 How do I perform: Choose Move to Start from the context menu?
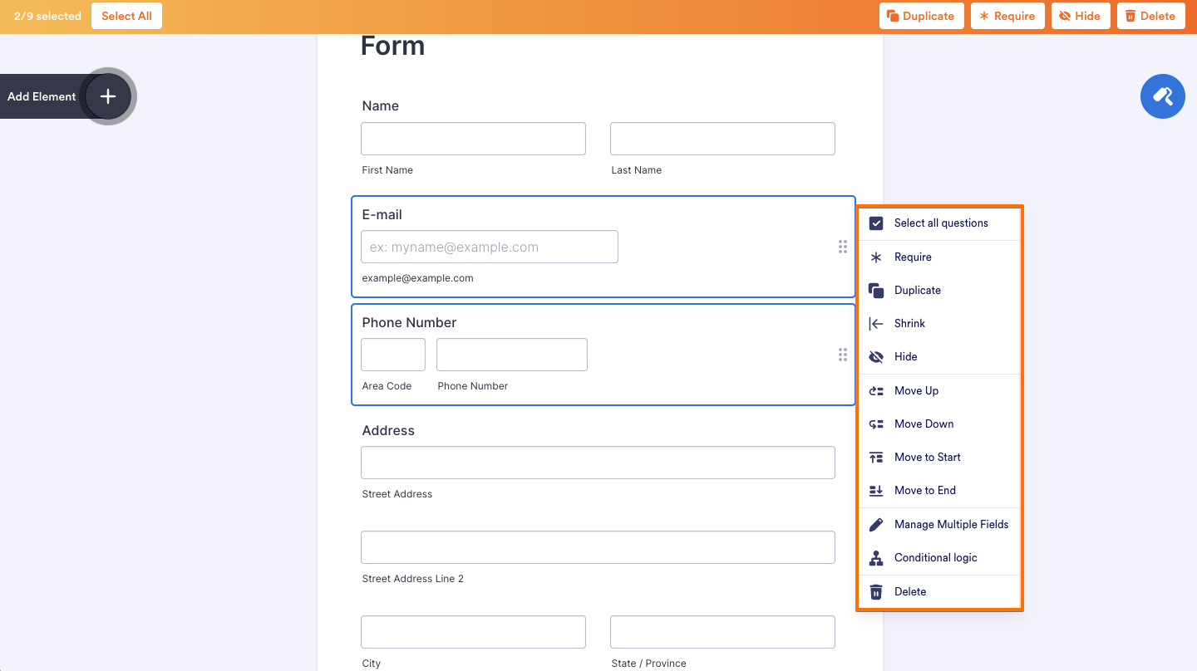pos(876,457)
